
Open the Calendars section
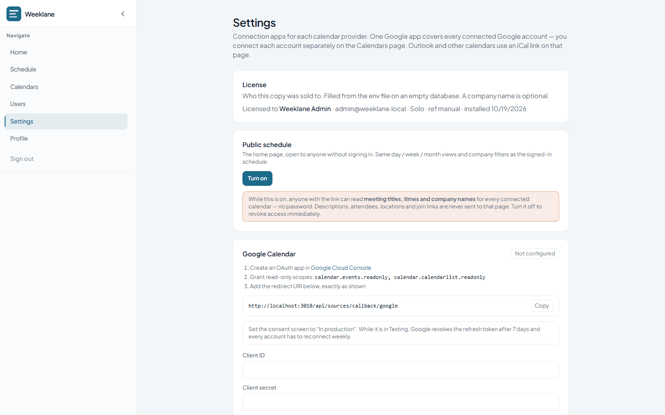(66, 87)
